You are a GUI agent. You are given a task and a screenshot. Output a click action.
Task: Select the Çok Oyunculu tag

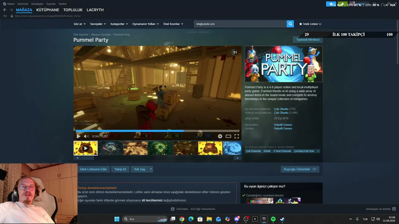(x=253, y=151)
